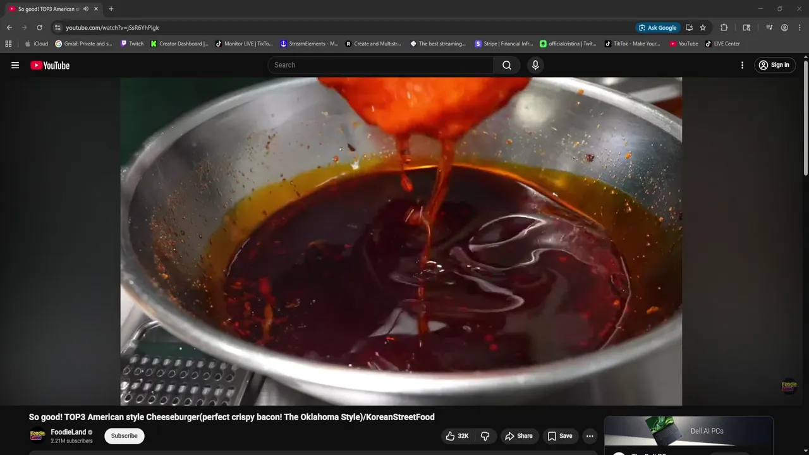Click FoodieLand watermark on the video

[x=789, y=385]
